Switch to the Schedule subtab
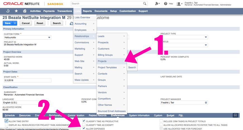This screenshot has width=243, height=130. coord(10,115)
